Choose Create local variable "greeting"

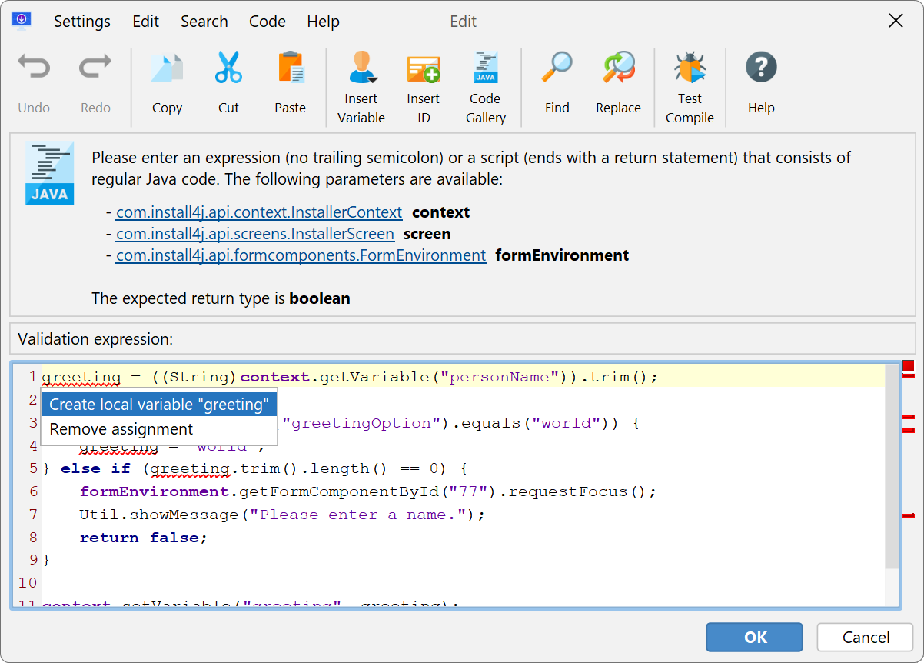(x=159, y=405)
